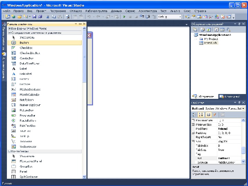Click the New Project toolbar icon
248x186 pixels.
8,17
